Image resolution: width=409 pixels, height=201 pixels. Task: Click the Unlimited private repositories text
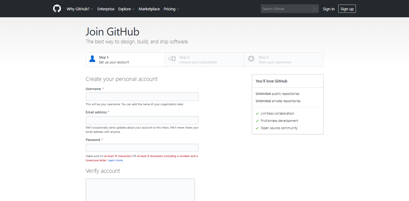tap(278, 101)
